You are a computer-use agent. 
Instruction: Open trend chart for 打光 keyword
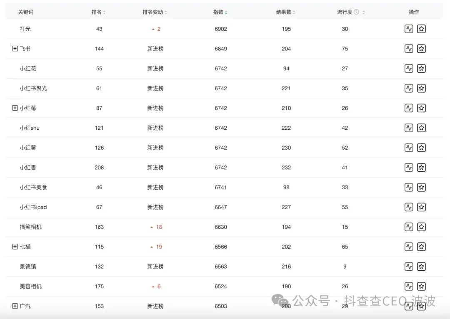[x=409, y=29]
